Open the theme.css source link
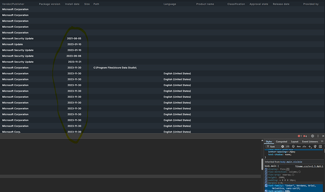325x192 pixels. tap(309, 166)
